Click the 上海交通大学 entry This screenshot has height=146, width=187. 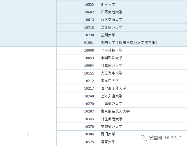coord(112,96)
